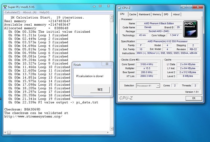Switch to the About tab in CPU-Z
Screen dimensions: 210x142
[176, 14]
